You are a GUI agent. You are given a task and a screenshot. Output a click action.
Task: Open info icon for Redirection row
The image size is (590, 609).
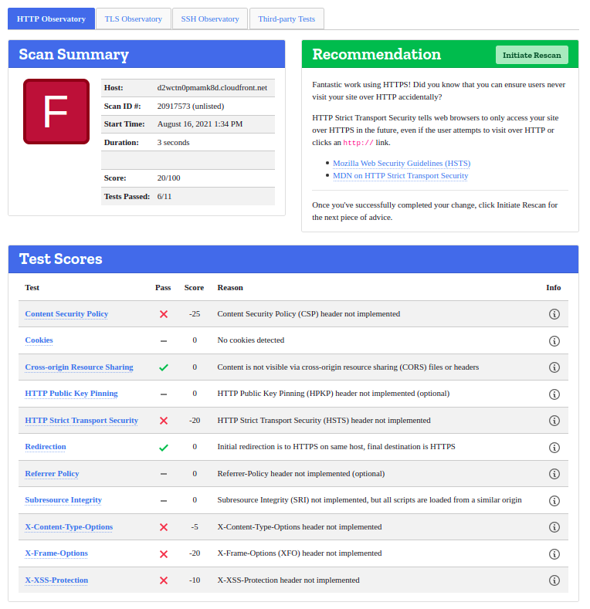pyautogui.click(x=554, y=448)
